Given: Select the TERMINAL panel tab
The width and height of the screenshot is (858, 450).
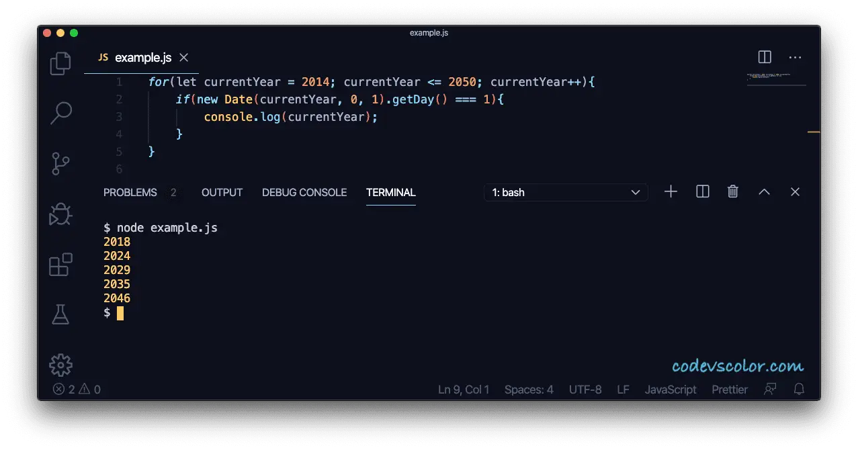Looking at the screenshot, I should point(391,193).
